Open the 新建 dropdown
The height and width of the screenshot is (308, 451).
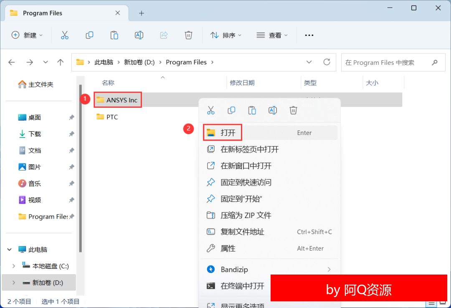pyautogui.click(x=27, y=36)
